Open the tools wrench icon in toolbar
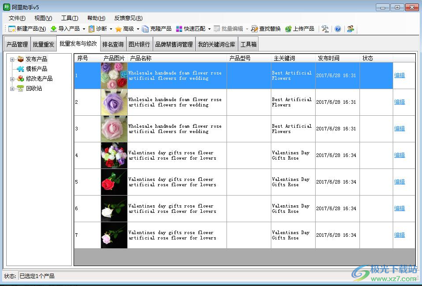Screen dimensions: 422x286 tap(325, 29)
